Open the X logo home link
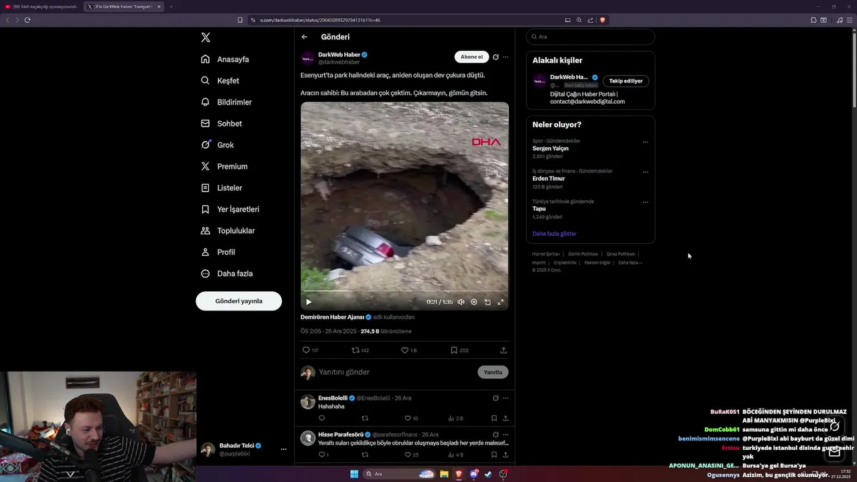This screenshot has height=482, width=857. [206, 37]
